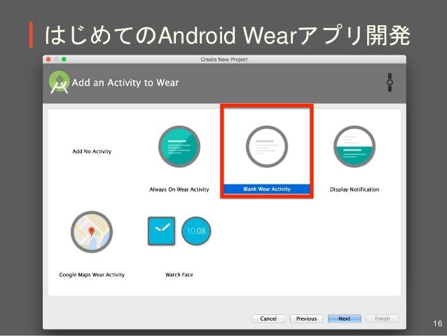Cancel the Create New Project wizard
Viewport: 447px width, 336px height.
pyautogui.click(x=268, y=318)
